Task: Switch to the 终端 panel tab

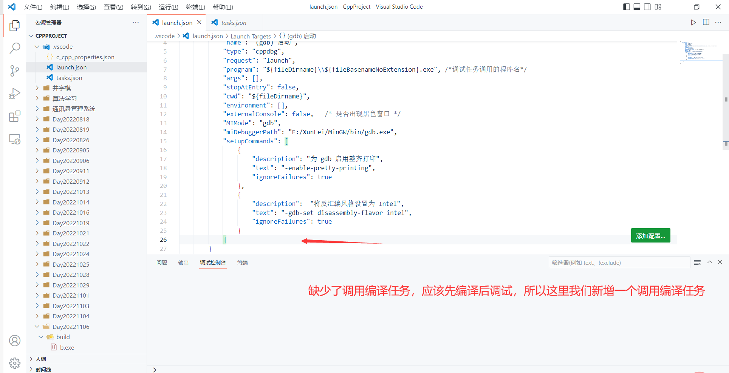Action: point(242,262)
